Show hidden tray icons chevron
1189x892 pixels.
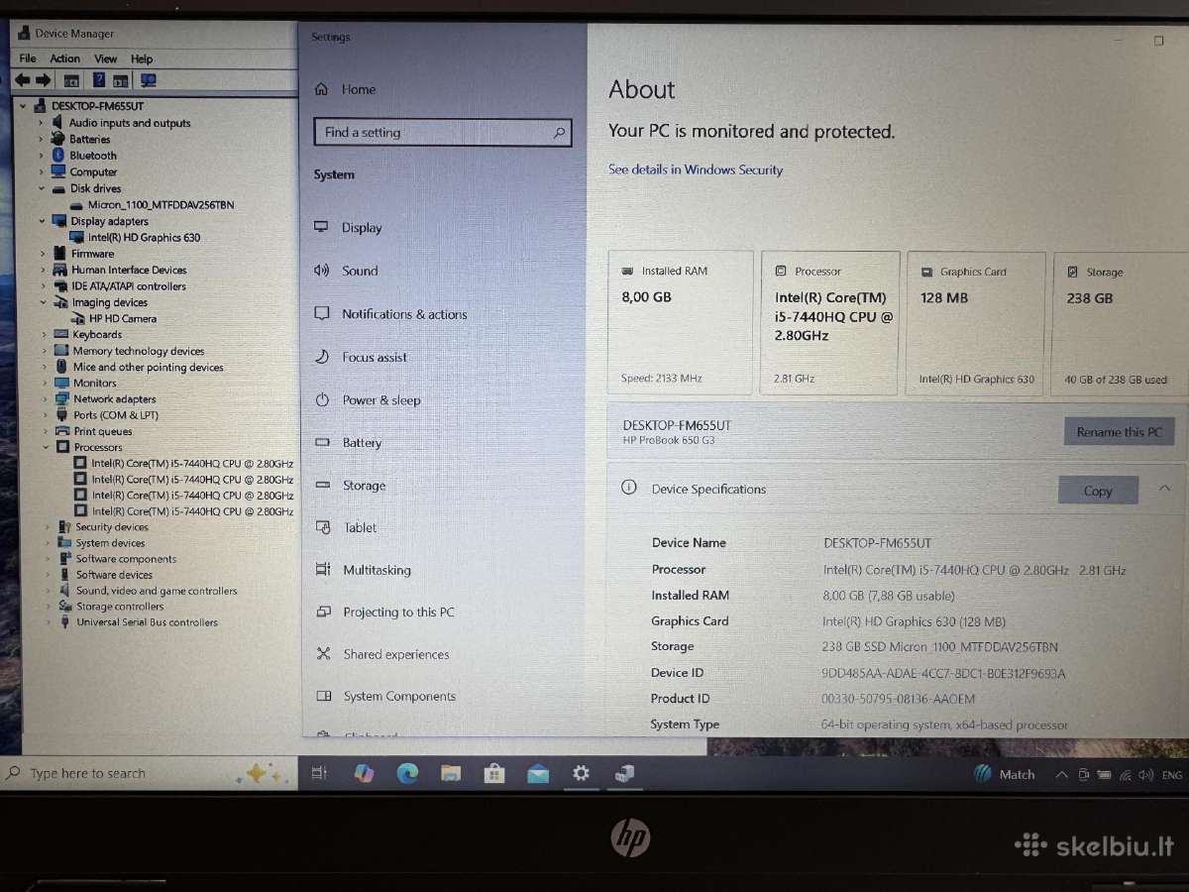(1061, 775)
